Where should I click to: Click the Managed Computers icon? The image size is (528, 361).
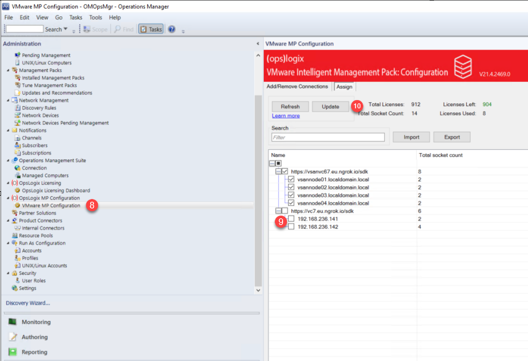[x=18, y=175]
